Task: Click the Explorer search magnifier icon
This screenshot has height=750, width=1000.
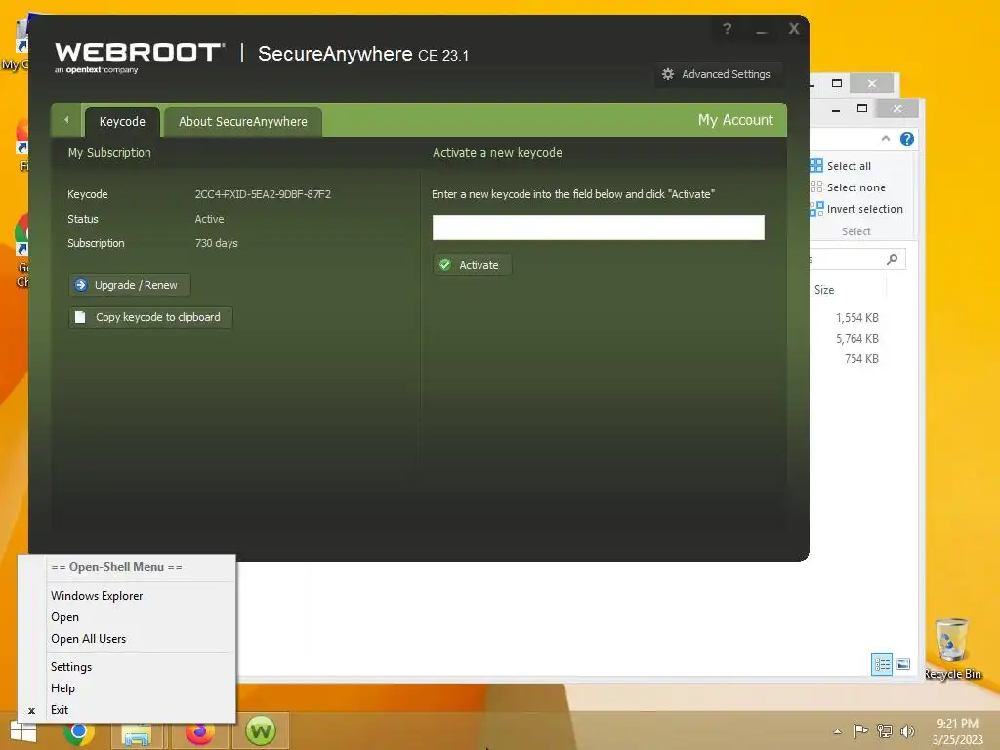Action: click(893, 258)
